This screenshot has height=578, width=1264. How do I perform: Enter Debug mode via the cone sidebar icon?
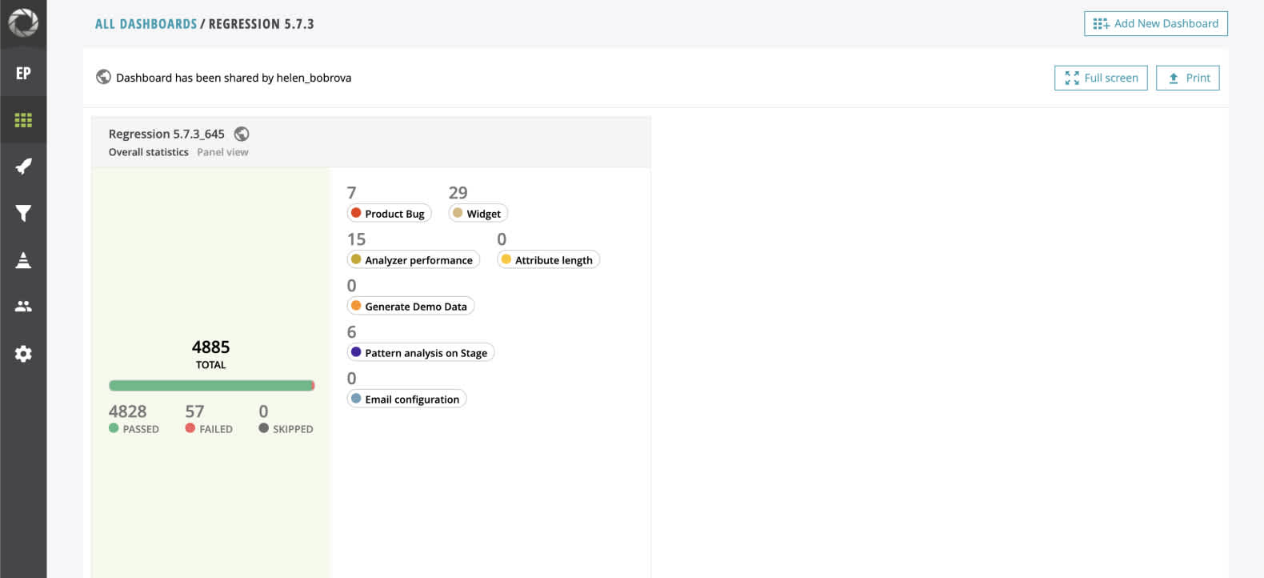point(23,259)
